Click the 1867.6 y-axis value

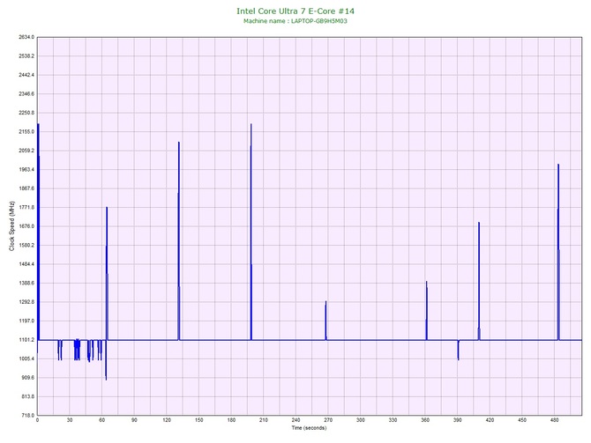pyautogui.click(x=26, y=188)
